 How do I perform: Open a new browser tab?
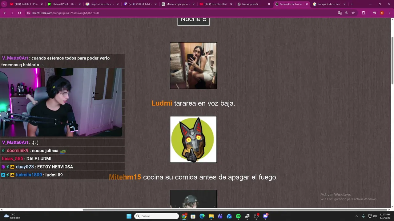coord(352,4)
